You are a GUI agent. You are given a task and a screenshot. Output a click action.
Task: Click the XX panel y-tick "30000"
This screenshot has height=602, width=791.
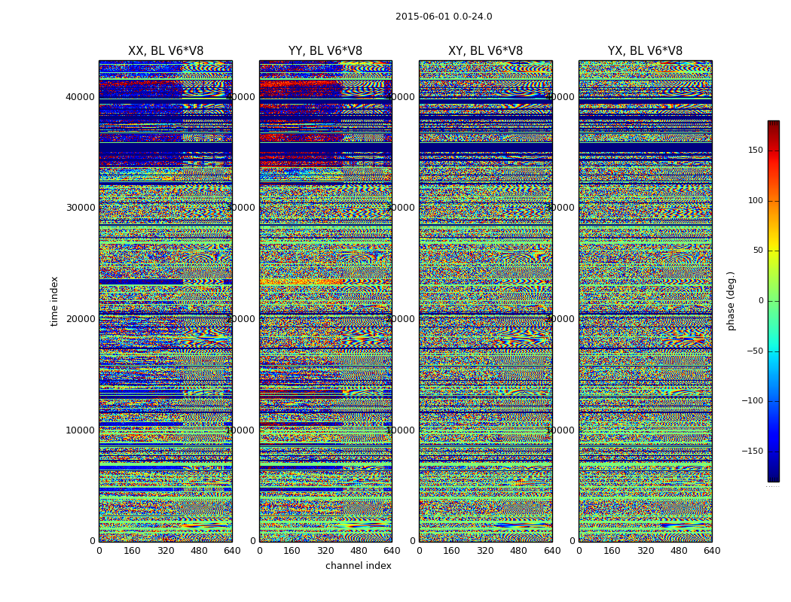(80, 208)
